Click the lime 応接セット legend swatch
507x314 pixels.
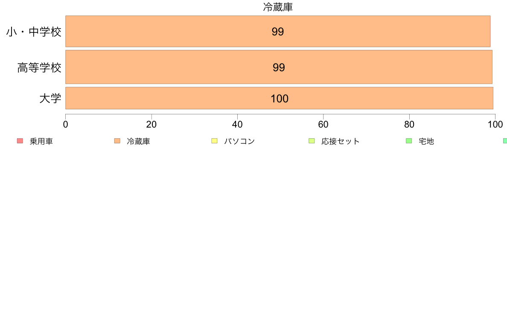pyautogui.click(x=312, y=141)
